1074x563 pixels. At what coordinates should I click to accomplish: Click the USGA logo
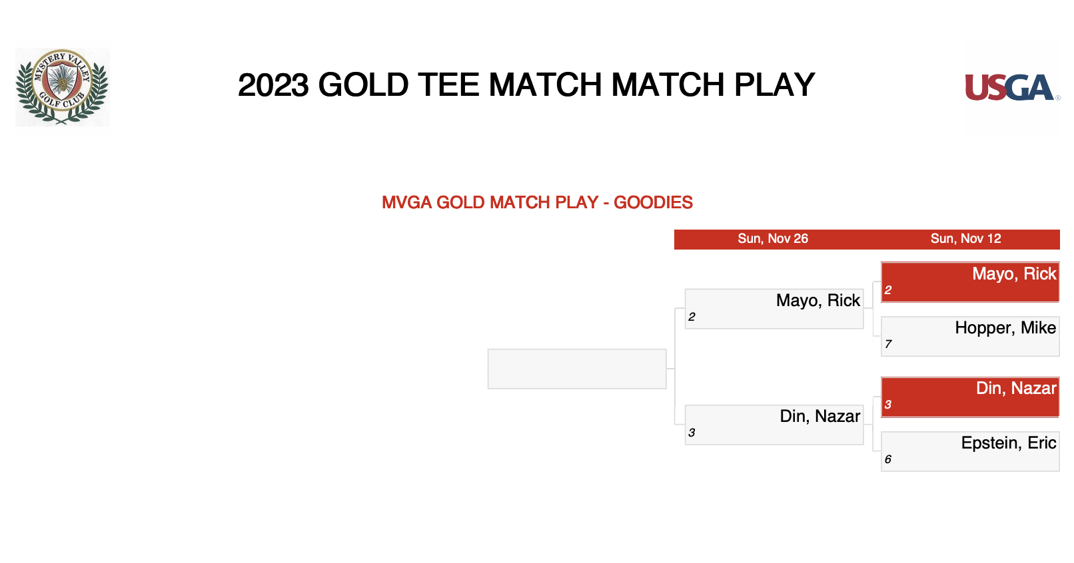1012,88
